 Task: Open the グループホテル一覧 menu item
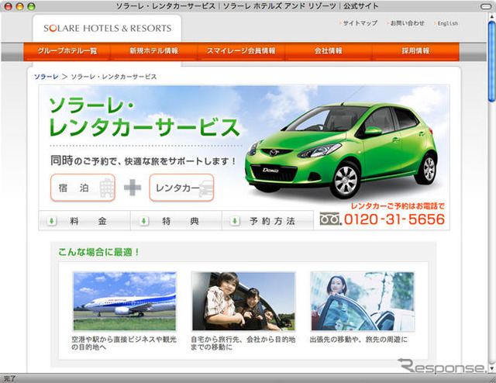(67, 50)
